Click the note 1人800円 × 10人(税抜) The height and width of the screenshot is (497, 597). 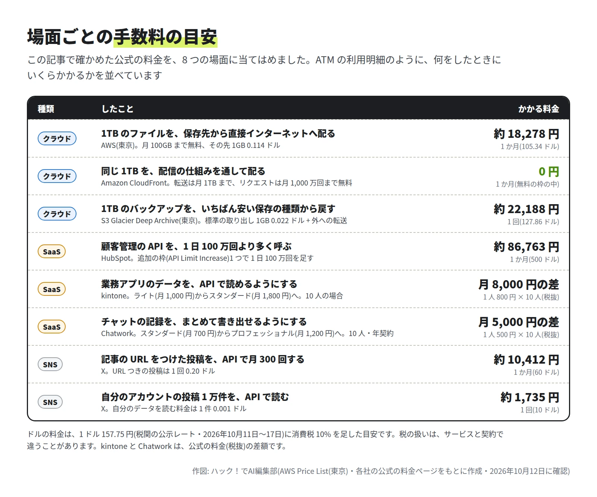[x=521, y=297]
